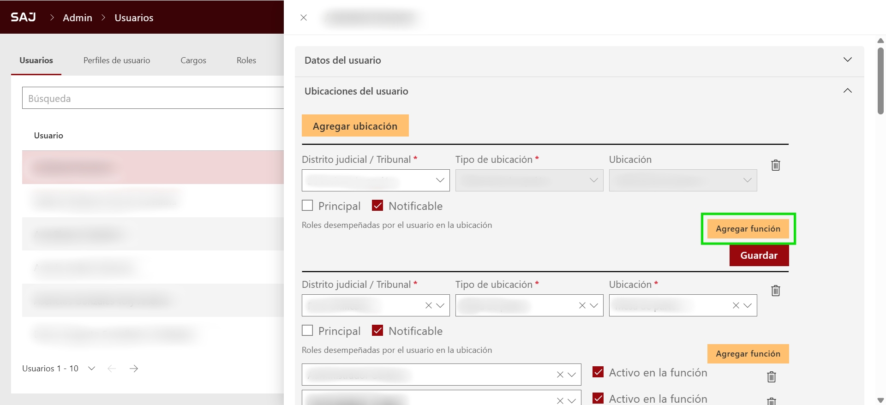Clear second Ubicación field value
This screenshot has width=886, height=405.
click(x=736, y=305)
